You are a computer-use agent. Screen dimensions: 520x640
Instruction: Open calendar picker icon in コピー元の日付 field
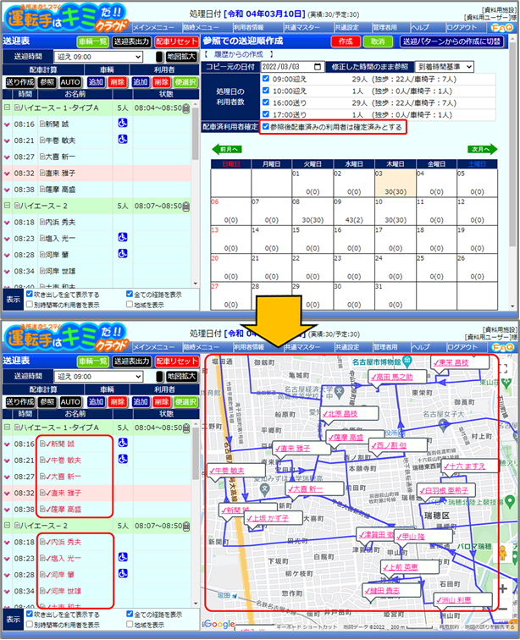(318, 67)
